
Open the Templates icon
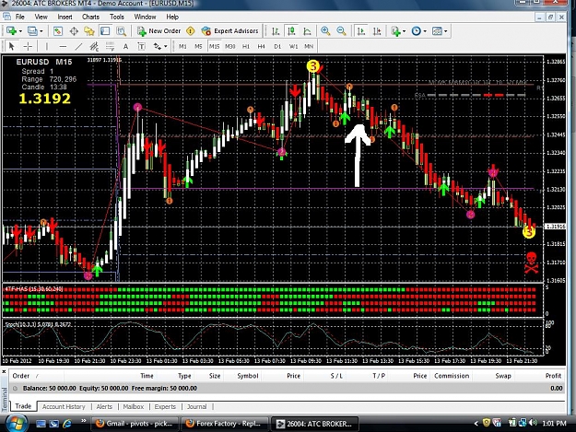tap(437, 31)
